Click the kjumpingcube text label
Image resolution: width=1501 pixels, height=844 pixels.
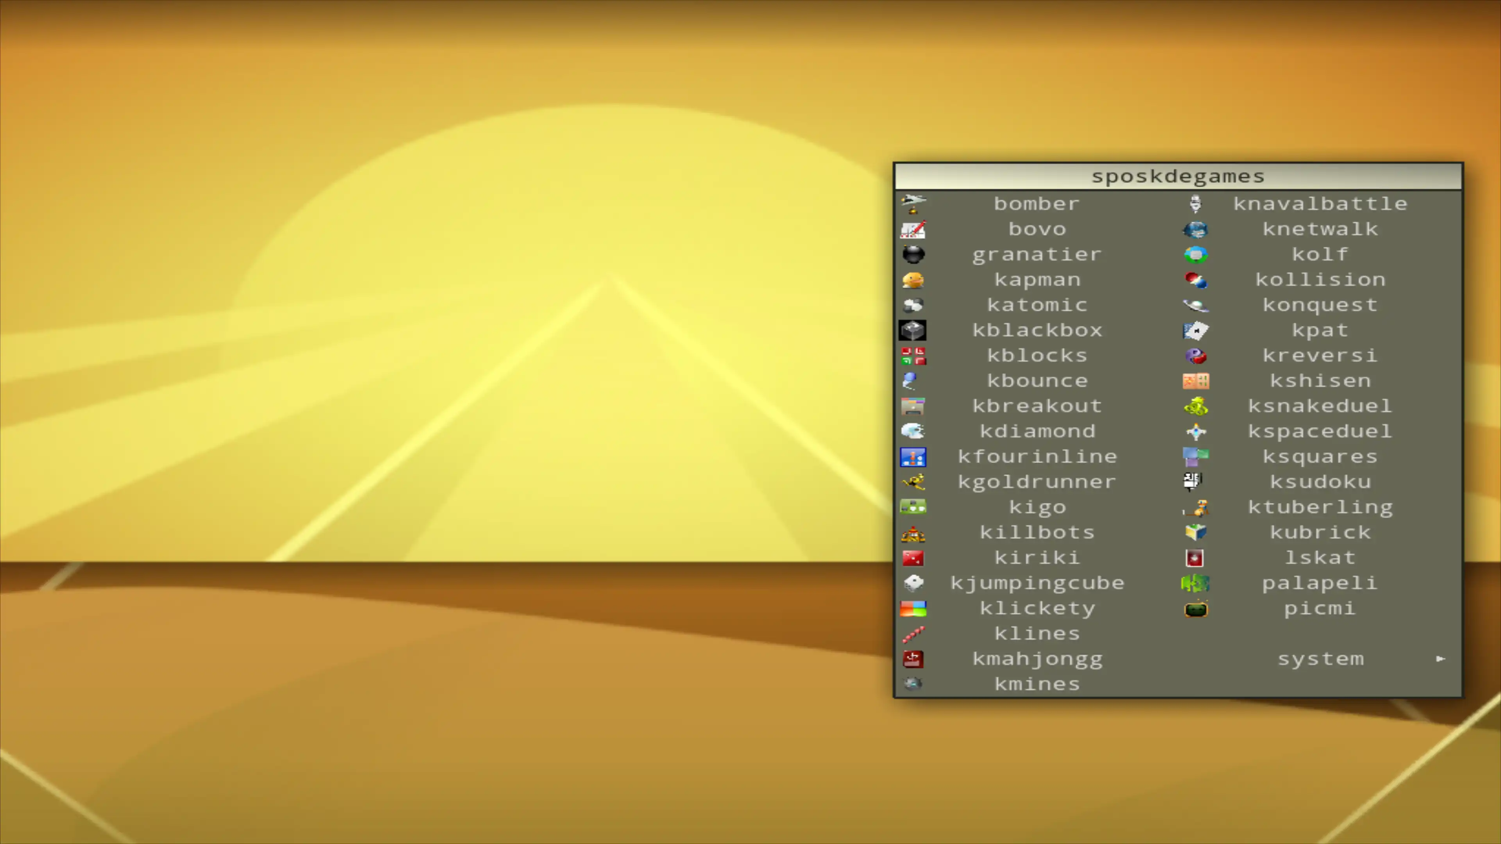pyautogui.click(x=1037, y=584)
